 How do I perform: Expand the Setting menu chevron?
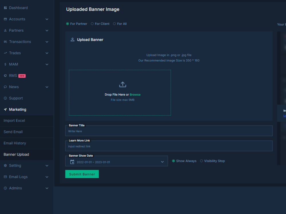coord(47,165)
